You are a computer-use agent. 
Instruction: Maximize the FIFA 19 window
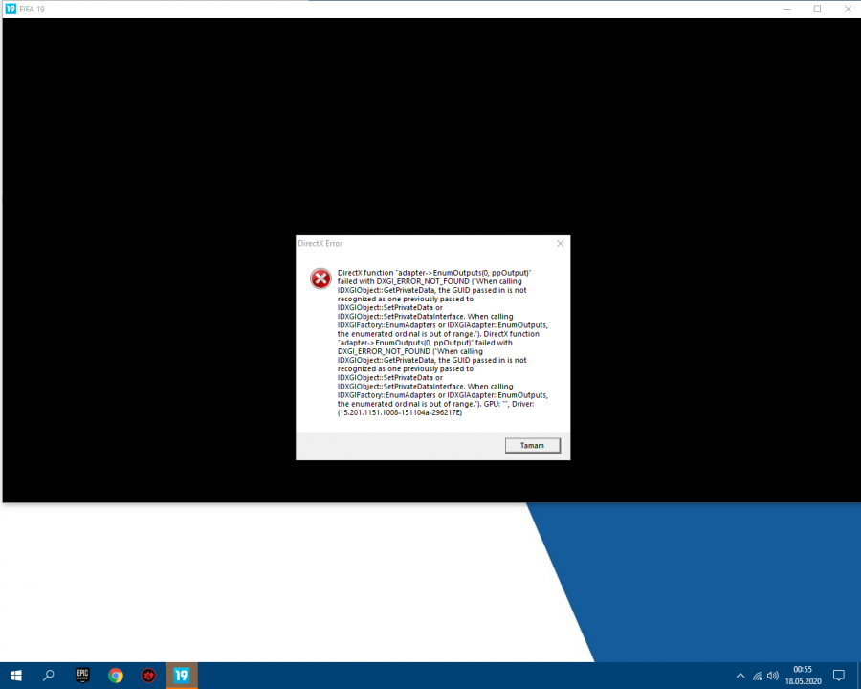click(817, 9)
